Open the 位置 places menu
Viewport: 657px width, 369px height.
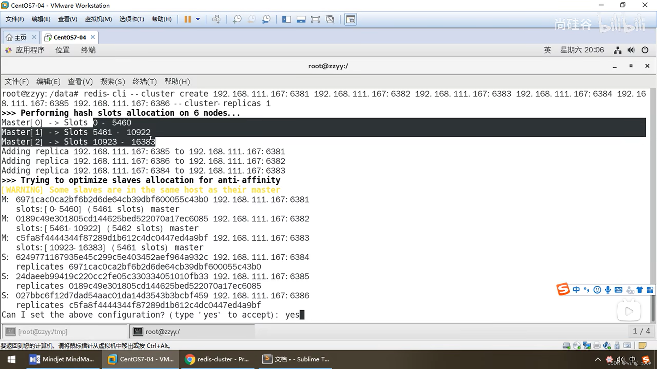[62, 50]
